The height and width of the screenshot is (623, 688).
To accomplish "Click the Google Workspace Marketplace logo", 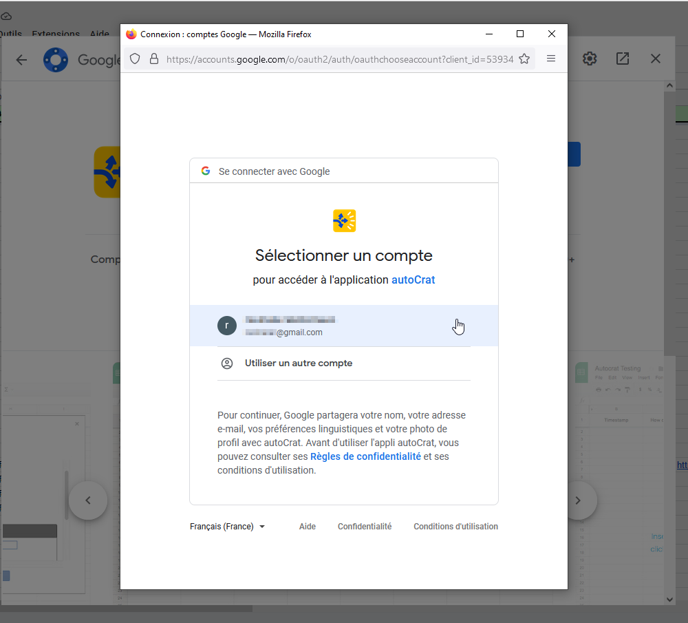I will pos(56,60).
